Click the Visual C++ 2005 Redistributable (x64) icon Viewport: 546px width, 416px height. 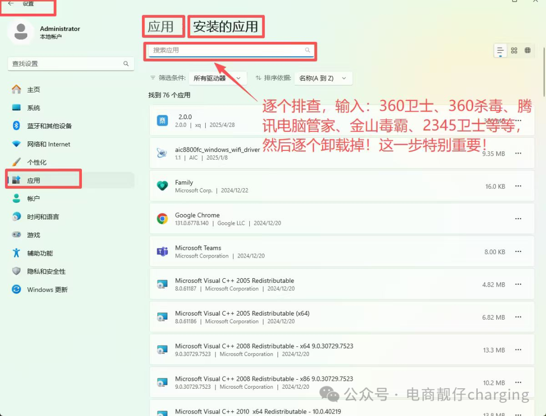pos(162,317)
